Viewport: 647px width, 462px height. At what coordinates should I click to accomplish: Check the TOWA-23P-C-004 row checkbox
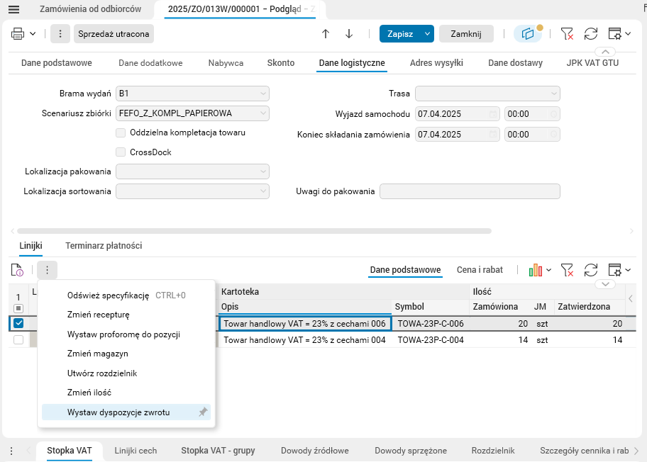(x=18, y=340)
